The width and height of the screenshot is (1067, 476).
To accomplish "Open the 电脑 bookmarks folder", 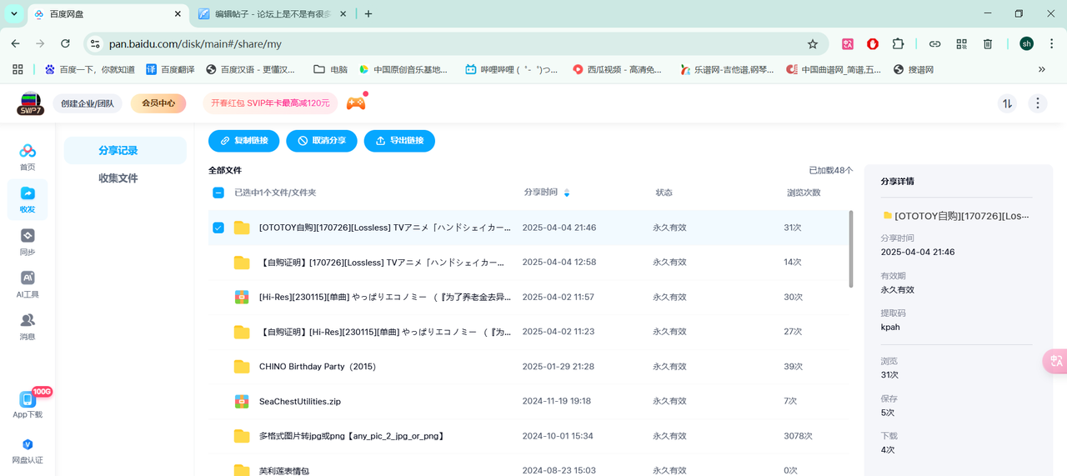I will [330, 69].
